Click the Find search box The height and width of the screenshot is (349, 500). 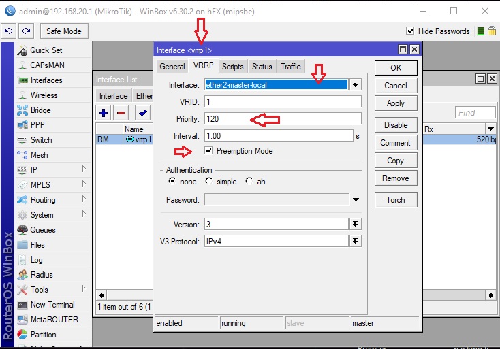[475, 112]
